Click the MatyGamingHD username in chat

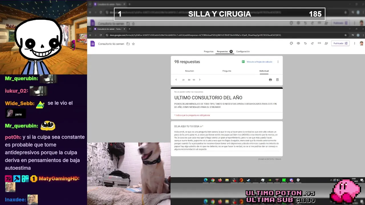pyautogui.click(x=59, y=179)
